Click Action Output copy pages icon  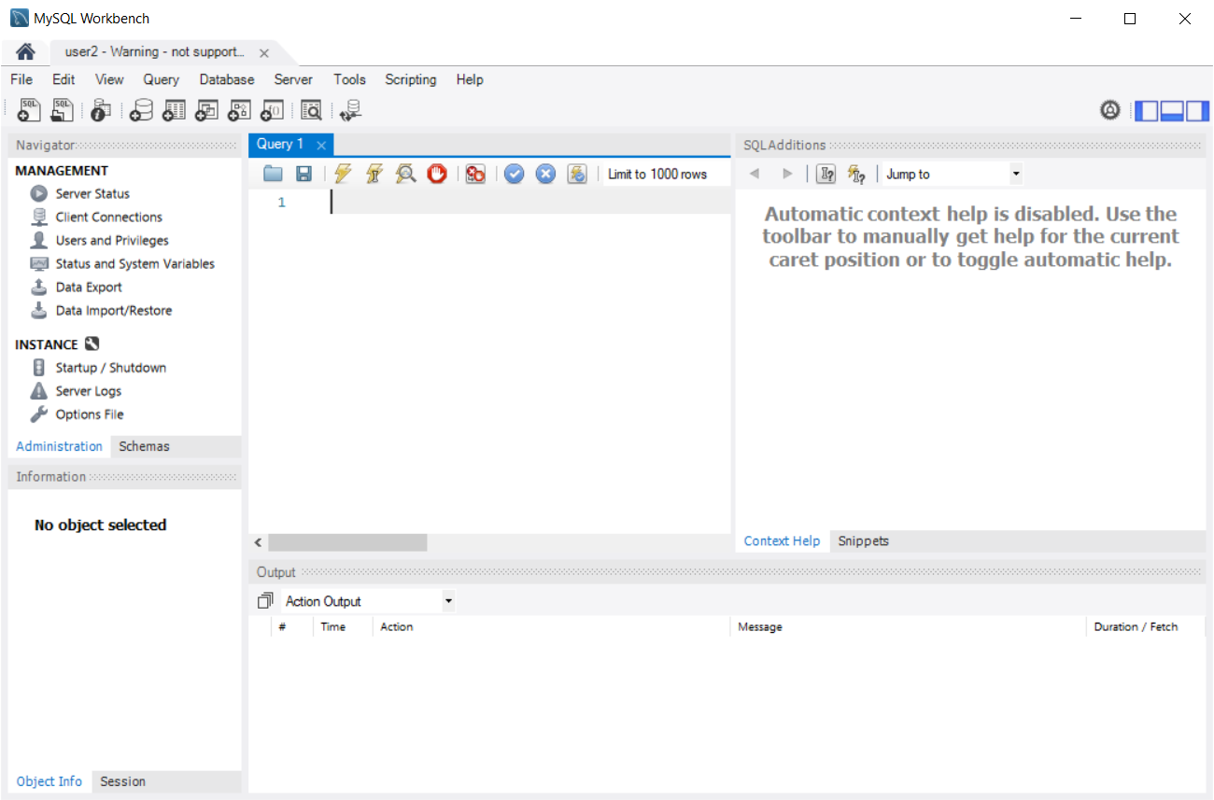[x=266, y=601]
